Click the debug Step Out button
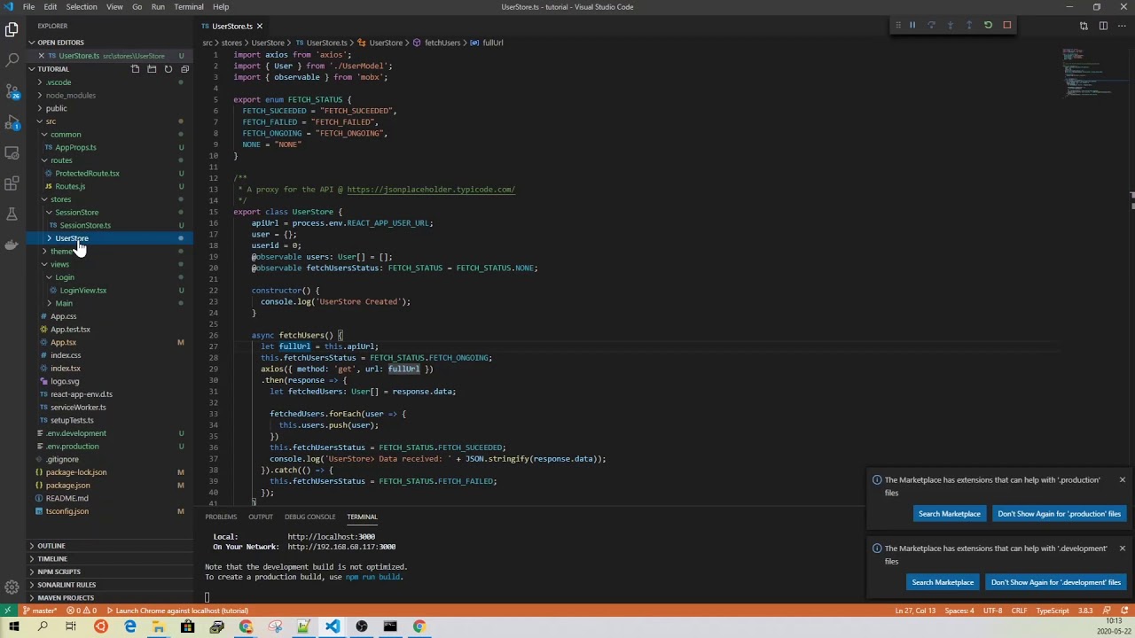Viewport: 1135px width, 638px height. [968, 26]
